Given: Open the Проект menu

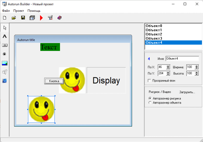Looking at the screenshot, I should (18, 11).
